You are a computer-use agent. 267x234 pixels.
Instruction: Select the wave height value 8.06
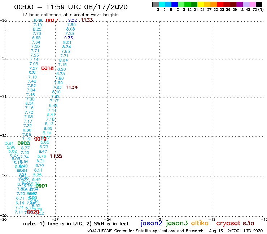coord(38,21)
